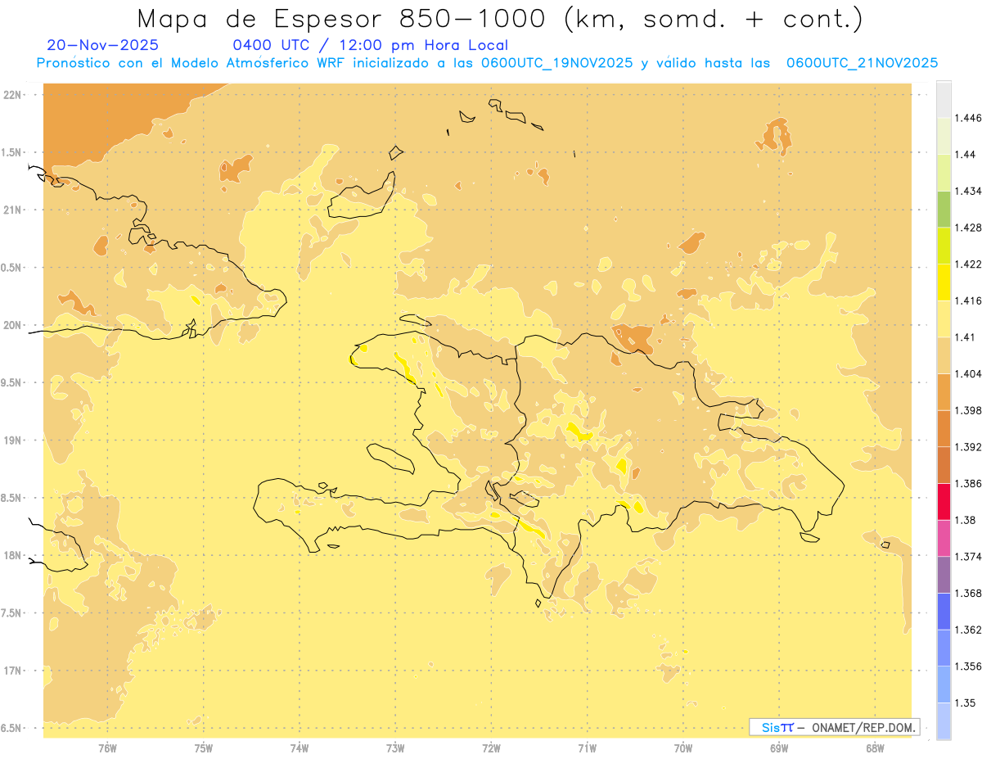Image resolution: width=982 pixels, height=759 pixels.
Task: Select the 1.362 color scale value
Action: coord(968,630)
